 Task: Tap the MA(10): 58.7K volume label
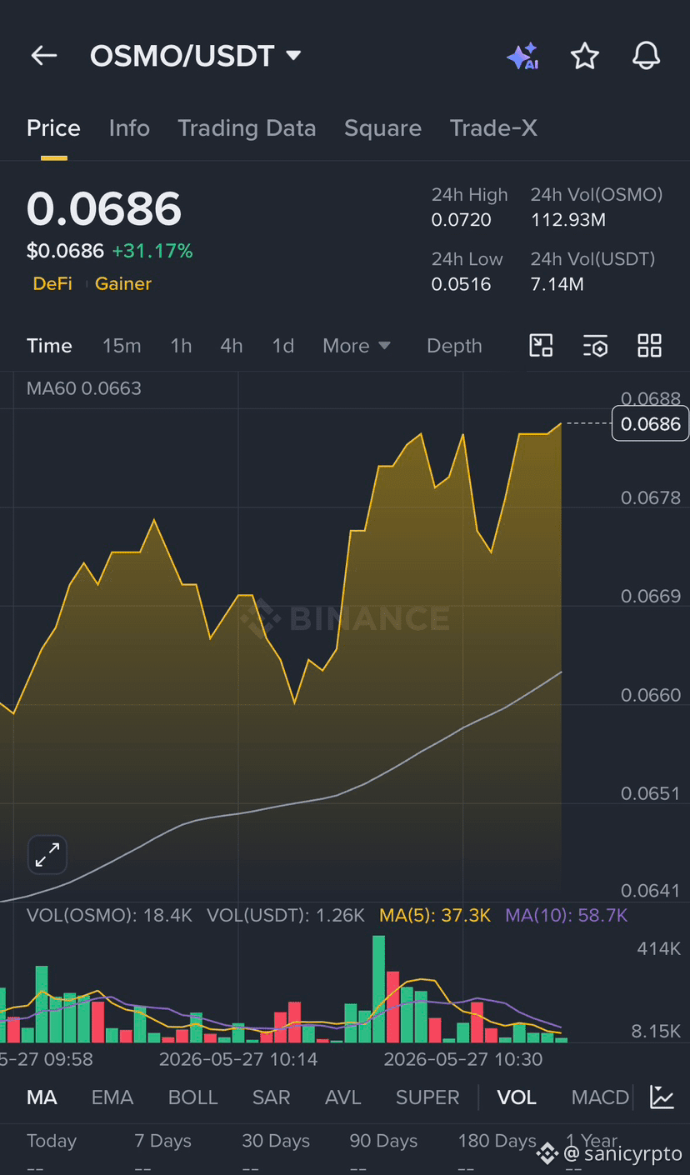coord(566,915)
